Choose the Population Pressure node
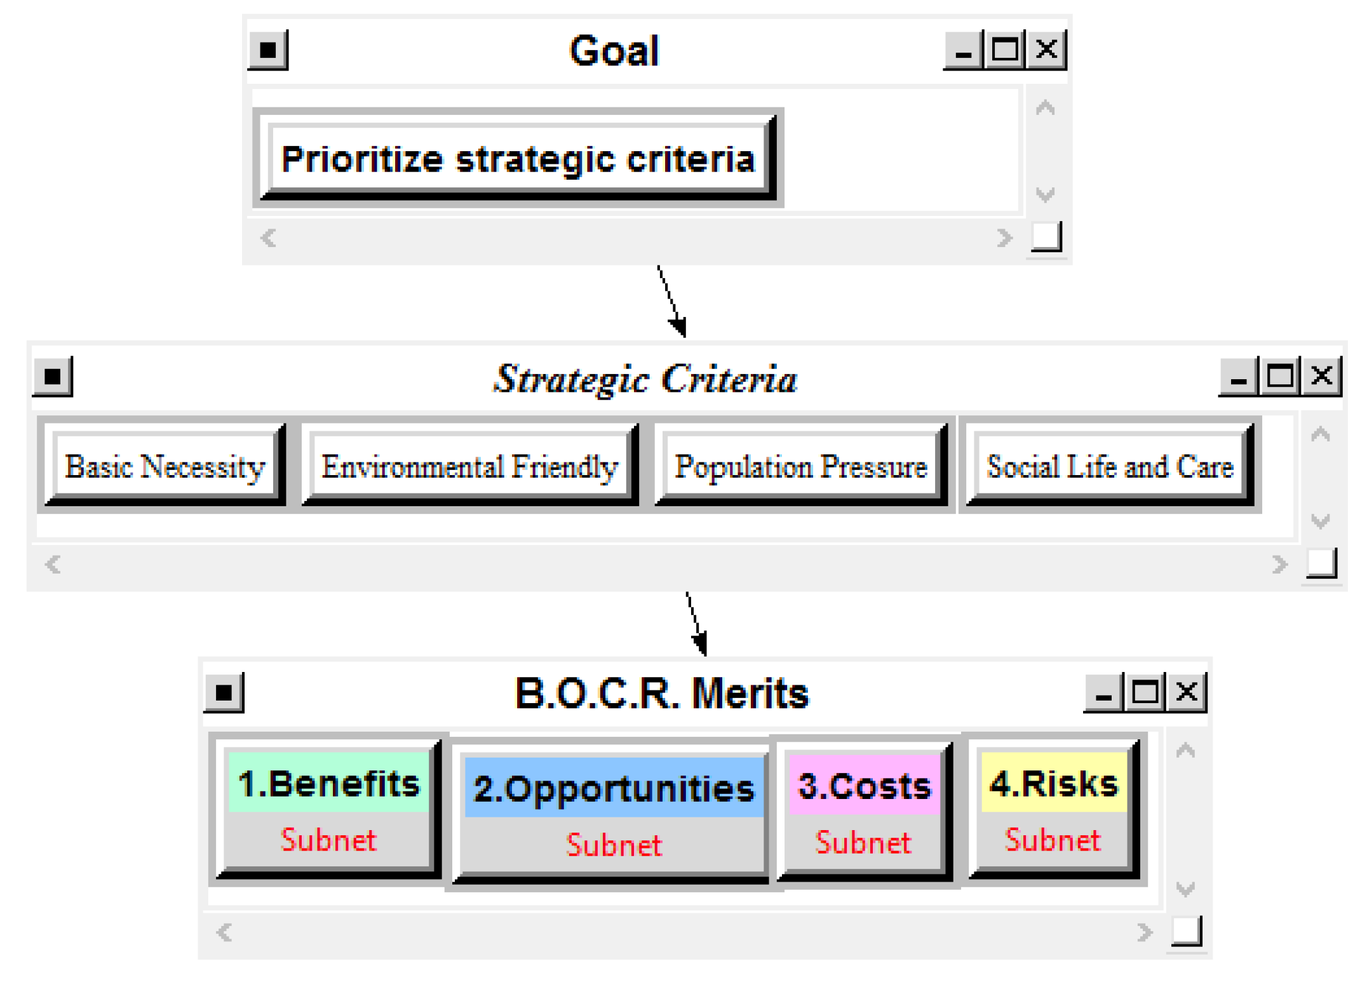This screenshot has height=987, width=1367. (801, 467)
